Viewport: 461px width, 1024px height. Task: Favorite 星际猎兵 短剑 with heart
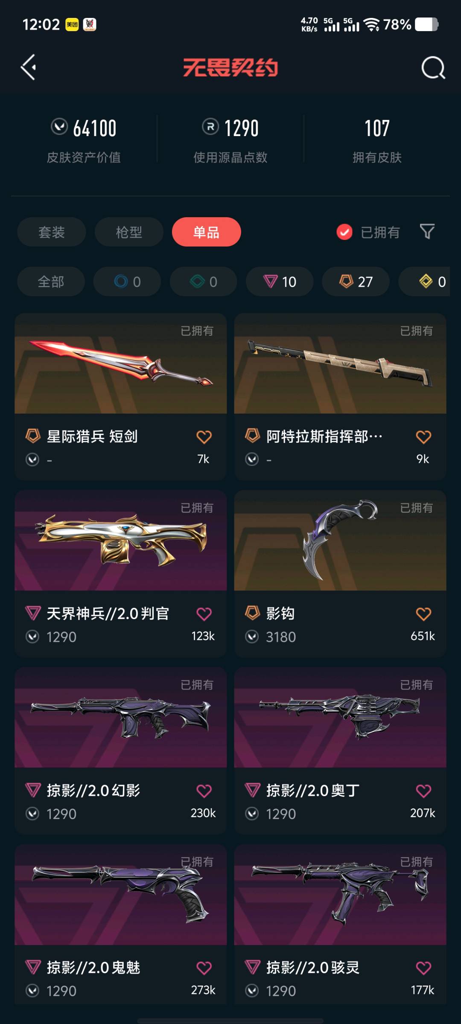click(204, 437)
